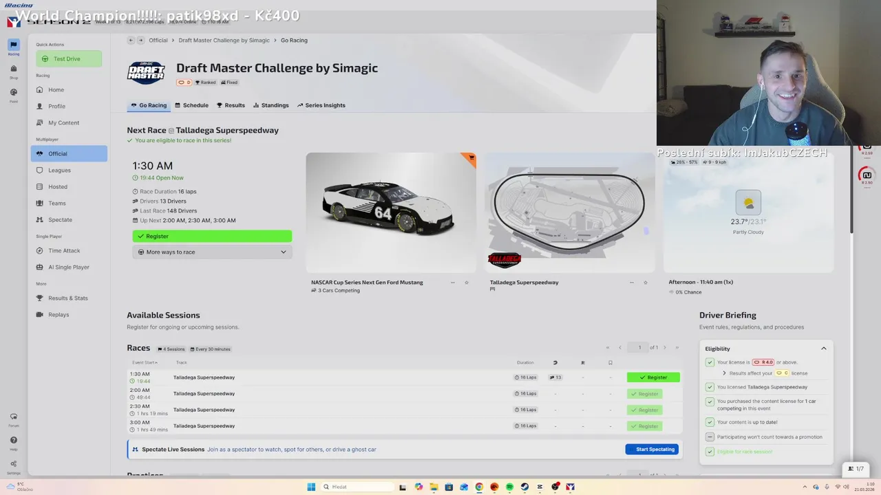Click the green Test Drive button
881x495 pixels.
pos(69,58)
